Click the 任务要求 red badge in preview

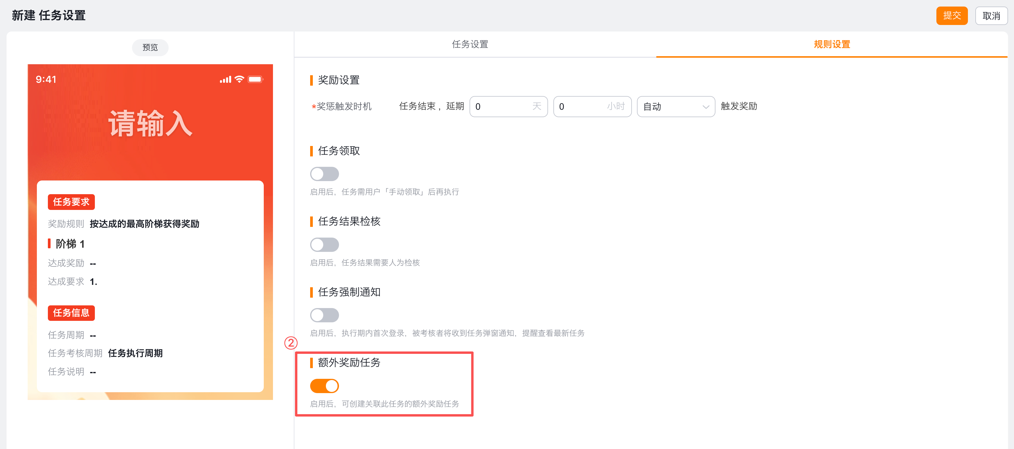coord(71,202)
